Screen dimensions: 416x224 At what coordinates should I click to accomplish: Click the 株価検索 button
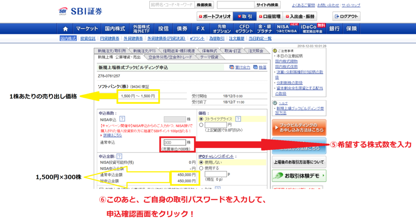coord(204,5)
